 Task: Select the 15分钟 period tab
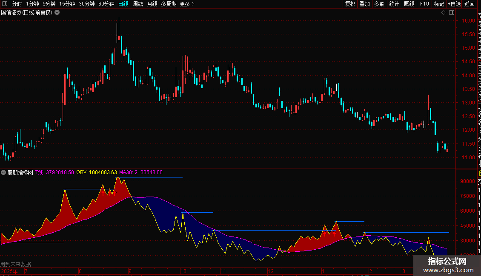[67, 4]
